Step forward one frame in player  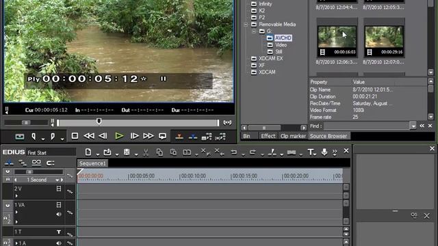click(x=134, y=136)
